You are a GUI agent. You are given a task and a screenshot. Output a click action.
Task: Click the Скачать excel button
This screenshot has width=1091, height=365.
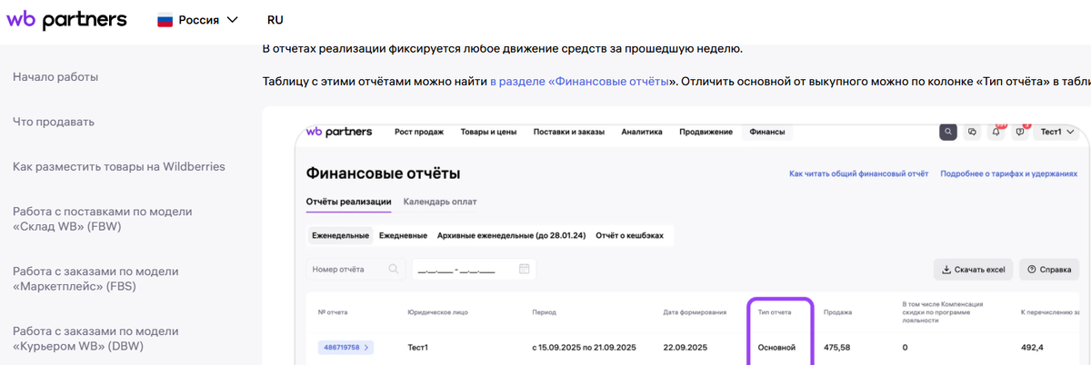coord(973,270)
